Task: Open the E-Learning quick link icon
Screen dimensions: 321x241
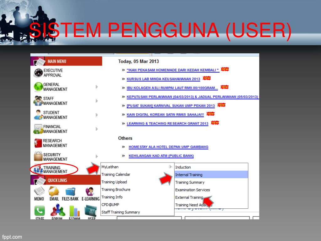Action: point(90,191)
